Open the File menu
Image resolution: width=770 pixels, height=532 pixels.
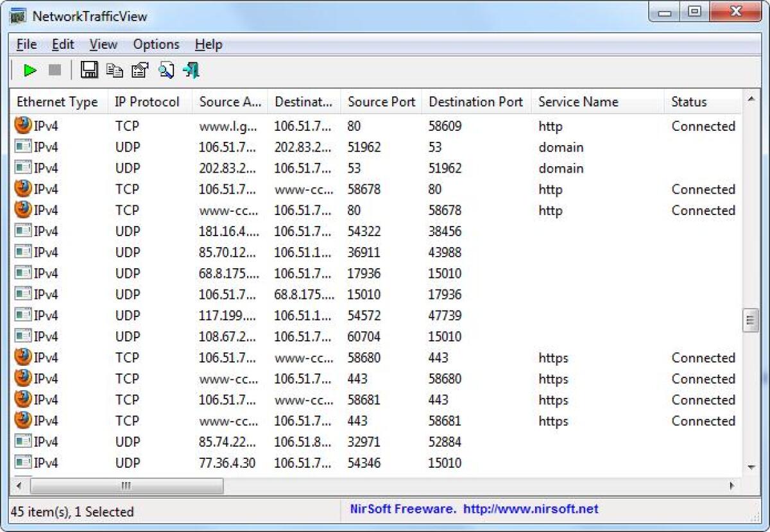coord(26,44)
